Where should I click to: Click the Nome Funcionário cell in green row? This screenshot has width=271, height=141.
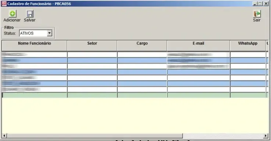point(35,95)
